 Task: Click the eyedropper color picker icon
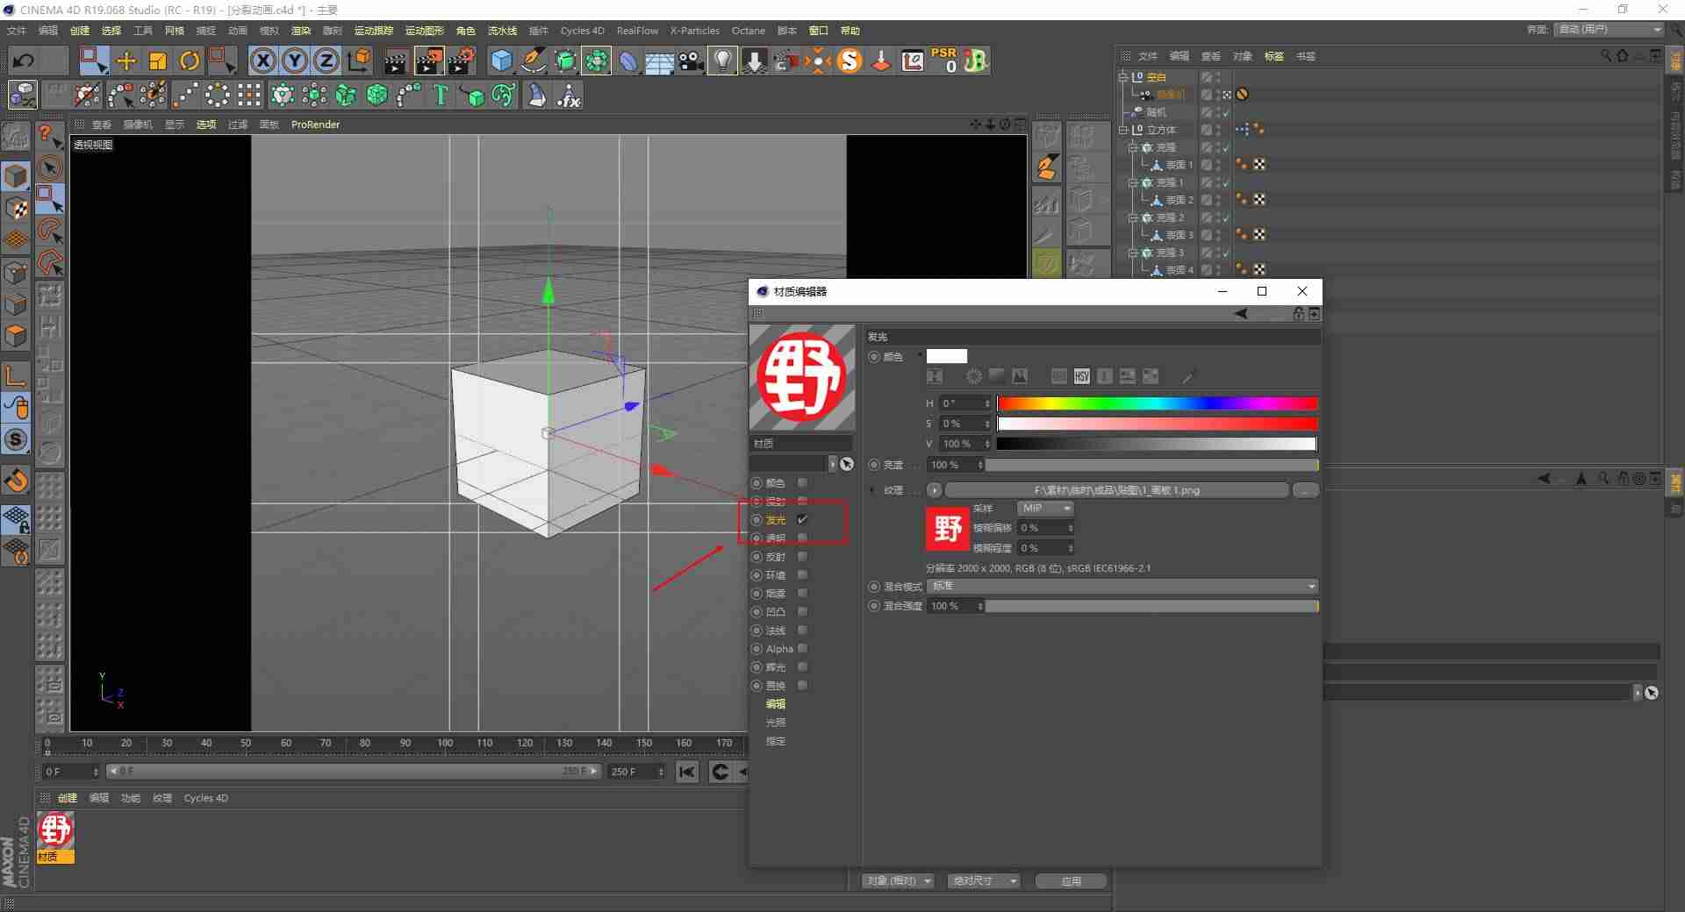tap(1188, 376)
